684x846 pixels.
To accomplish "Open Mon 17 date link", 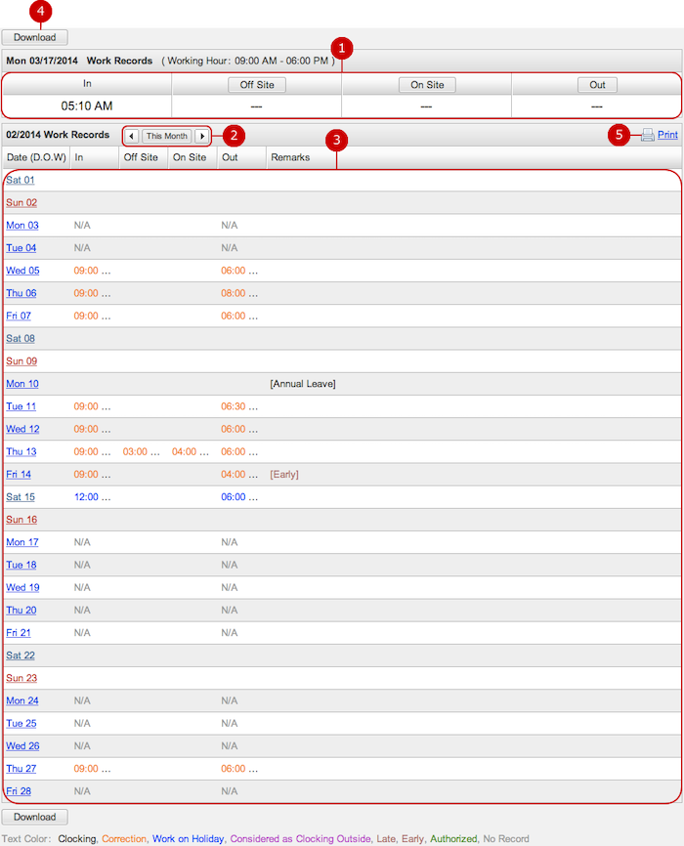I will [22, 543].
